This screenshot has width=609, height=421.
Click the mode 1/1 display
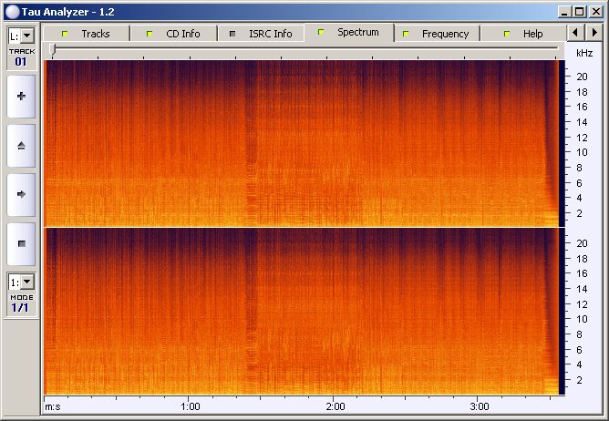click(x=20, y=308)
